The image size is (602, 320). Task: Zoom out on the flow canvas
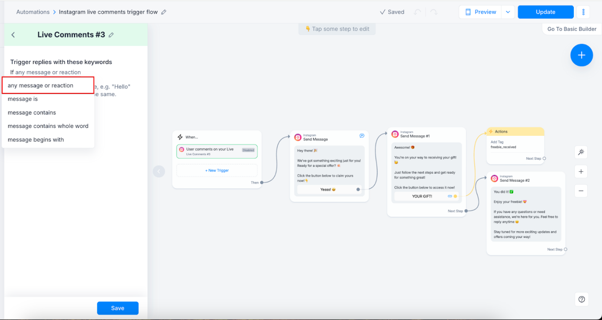pyautogui.click(x=581, y=191)
